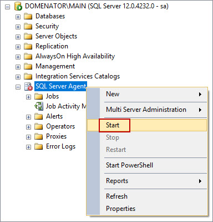Viewport: 213px width, 222px height.
Task: Select the DOMENATOR\MAIN server label
Action: [97, 6]
